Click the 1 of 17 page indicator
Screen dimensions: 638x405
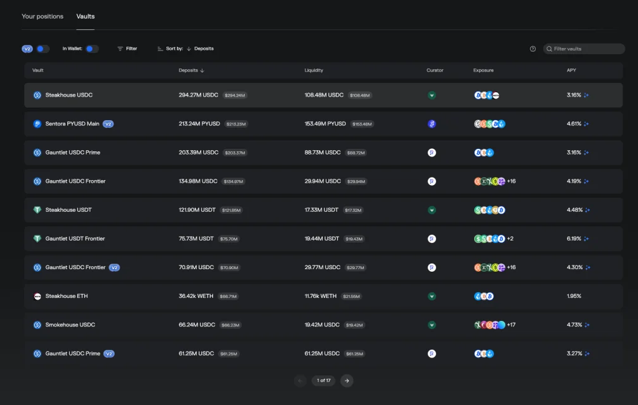[x=323, y=381]
